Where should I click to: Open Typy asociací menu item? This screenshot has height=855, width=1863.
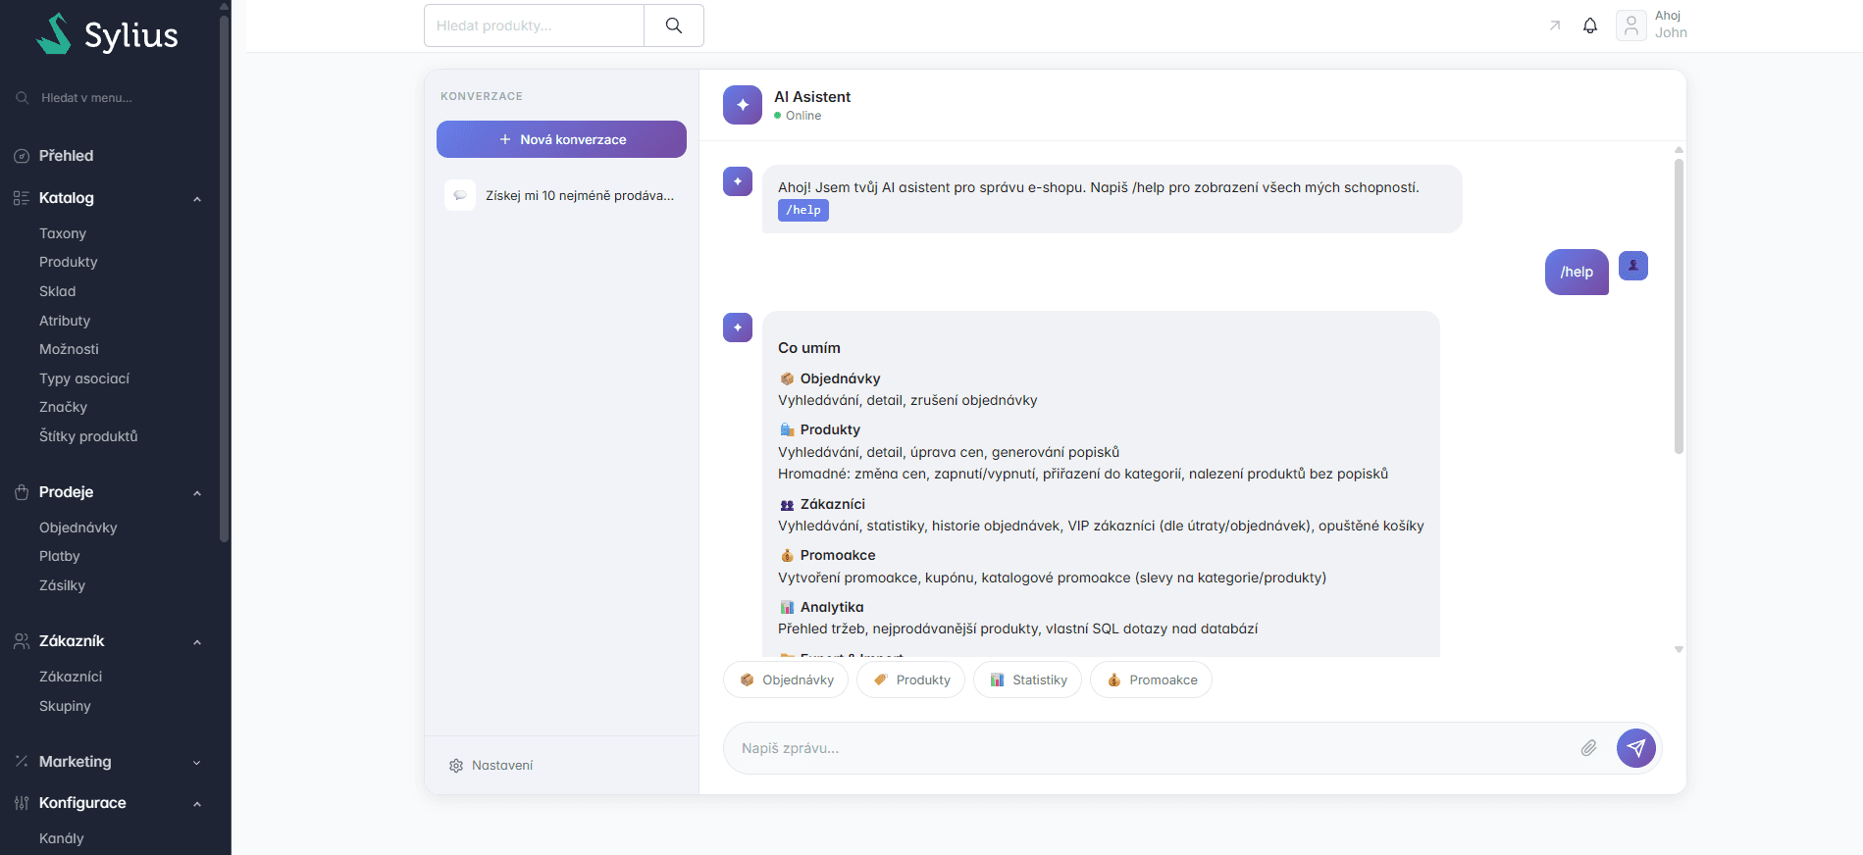click(84, 378)
